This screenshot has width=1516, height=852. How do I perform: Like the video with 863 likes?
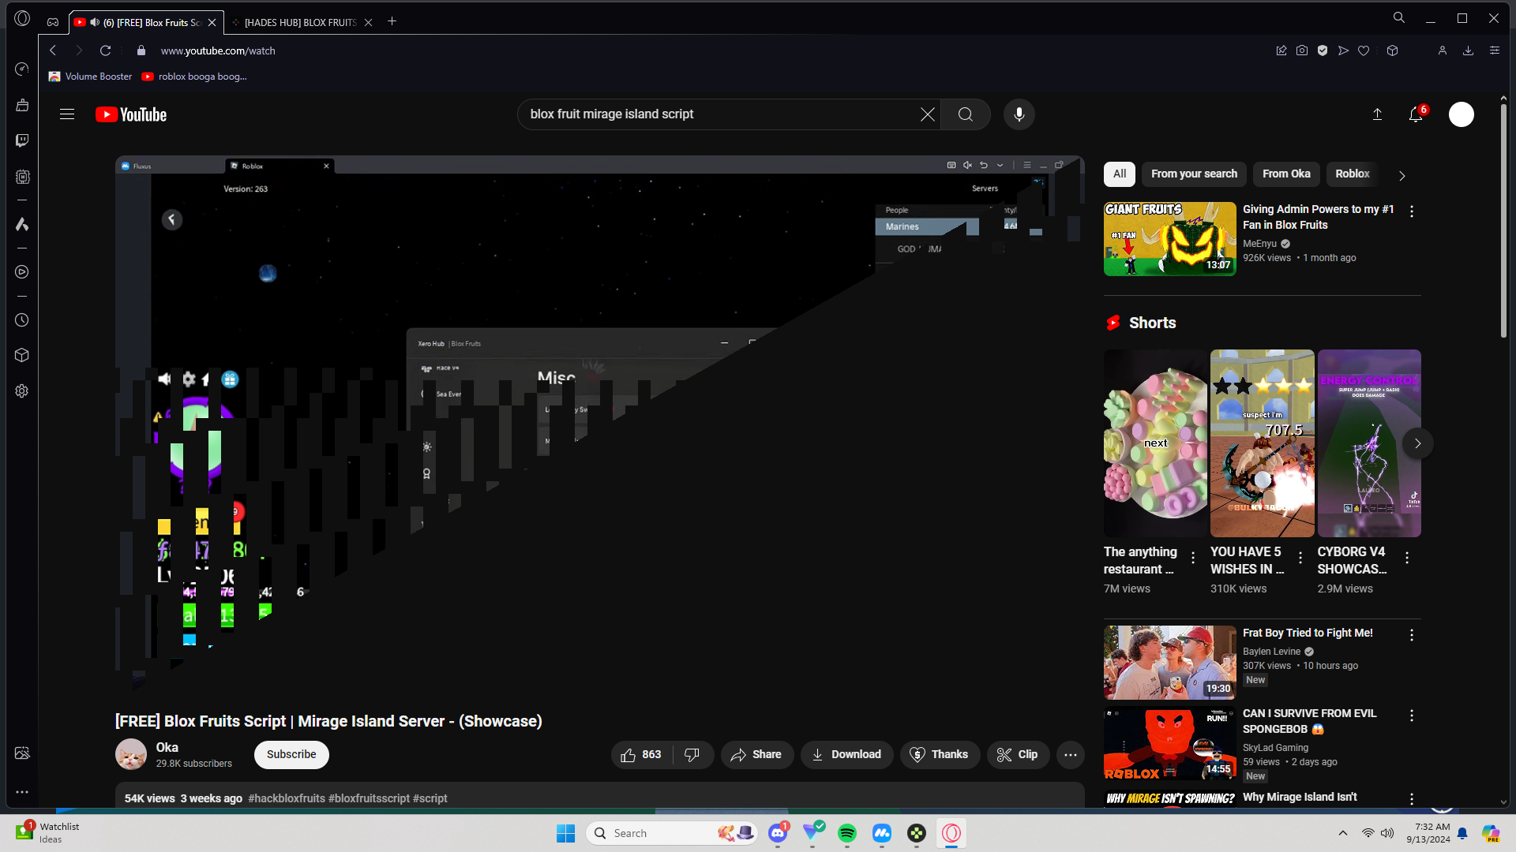642,755
